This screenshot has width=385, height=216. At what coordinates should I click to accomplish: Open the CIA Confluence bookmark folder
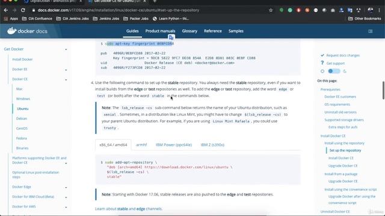coord(37,19)
